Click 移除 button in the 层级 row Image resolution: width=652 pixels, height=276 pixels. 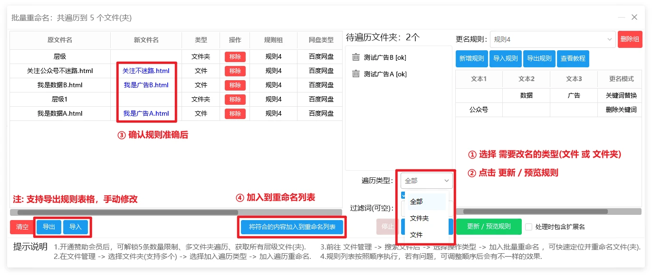(235, 57)
